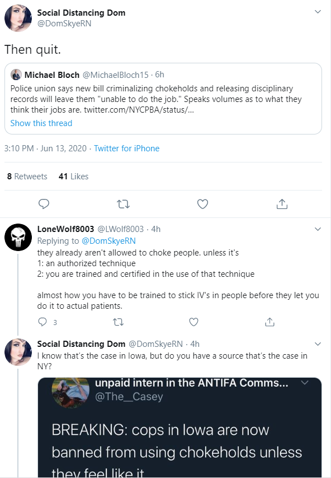Image resolution: width=331 pixels, height=478 pixels.
Task: Like LoneWolf8003's reply
Action: [194, 322]
